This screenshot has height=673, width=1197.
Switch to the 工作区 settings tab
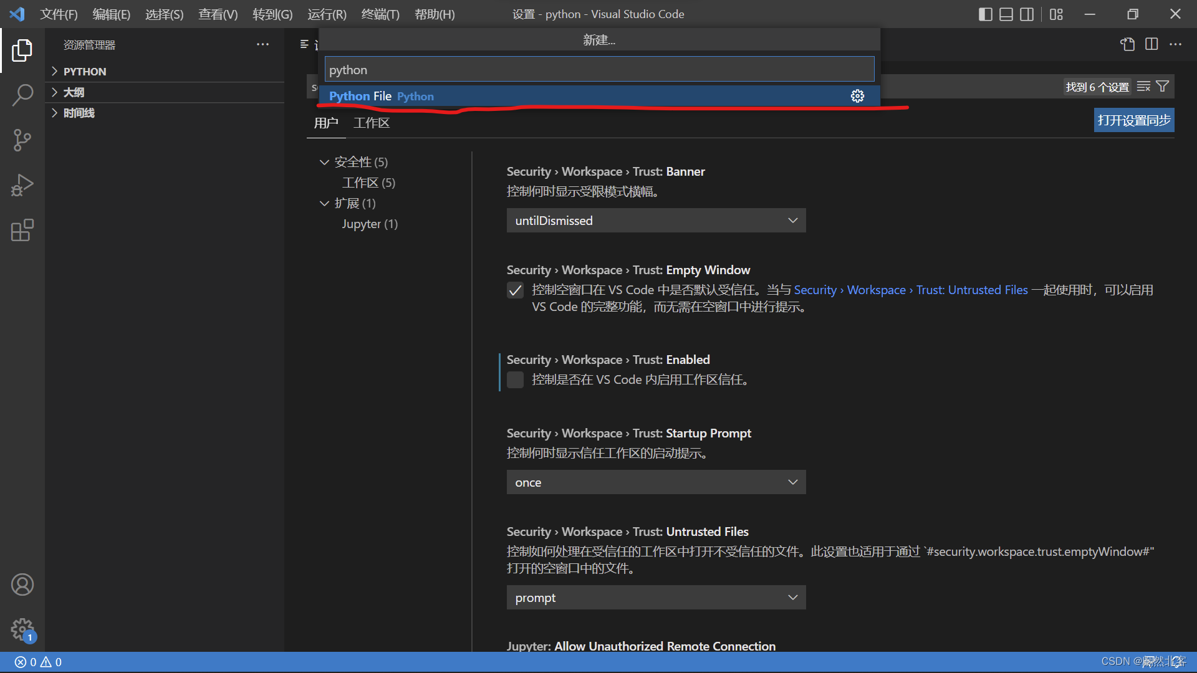371,123
